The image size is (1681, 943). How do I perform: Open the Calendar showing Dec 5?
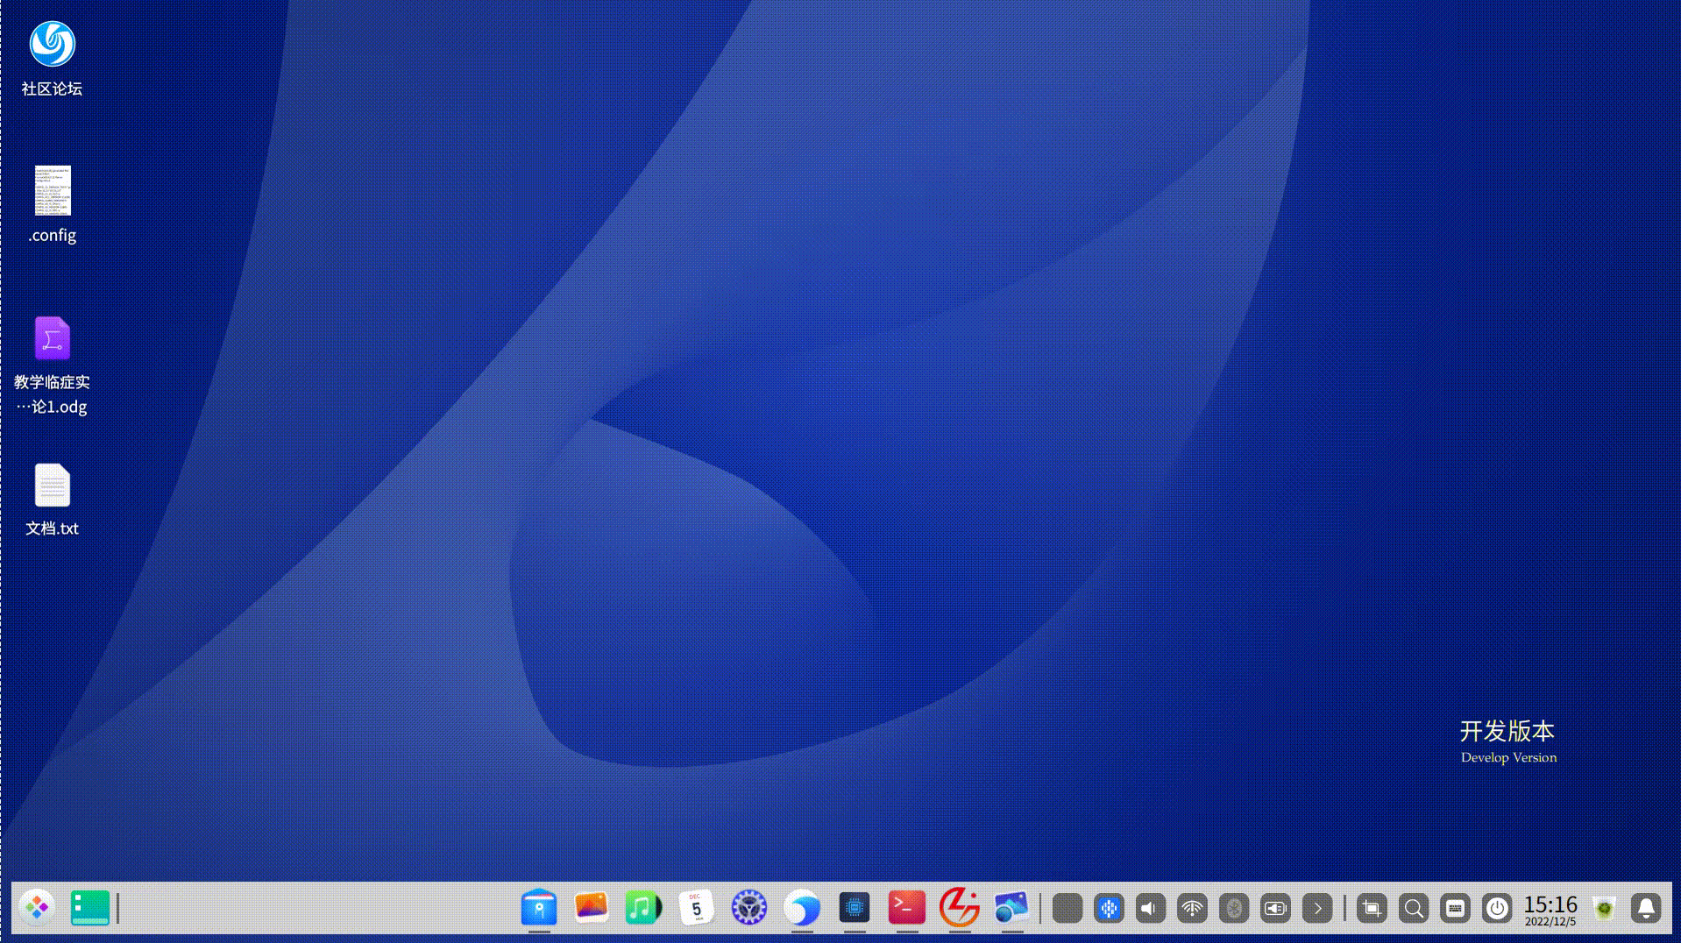[x=697, y=908]
